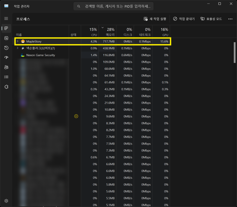The height and width of the screenshot is (207, 237).
Task: Open the Services page in sidebar
Action: point(6,87)
